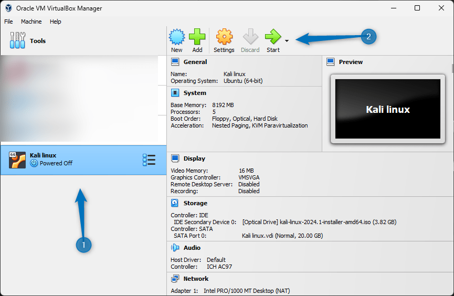This screenshot has height=296, width=454.
Task: Open the Audio section header link
Action: click(192, 248)
